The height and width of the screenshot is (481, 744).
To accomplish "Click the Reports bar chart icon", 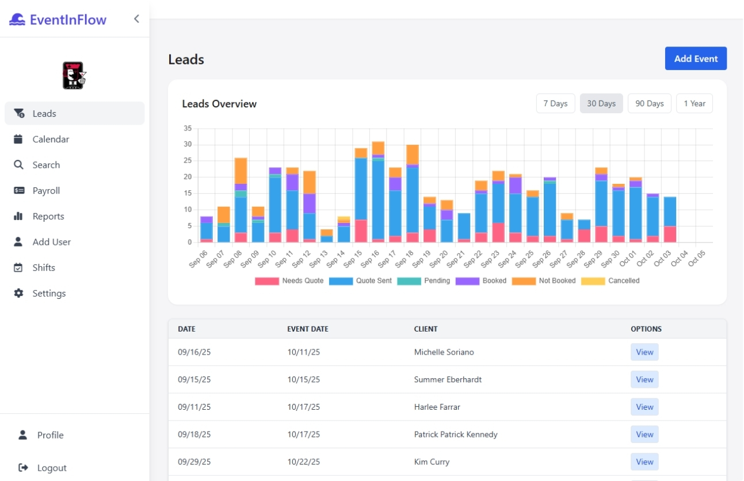I will pyautogui.click(x=19, y=216).
